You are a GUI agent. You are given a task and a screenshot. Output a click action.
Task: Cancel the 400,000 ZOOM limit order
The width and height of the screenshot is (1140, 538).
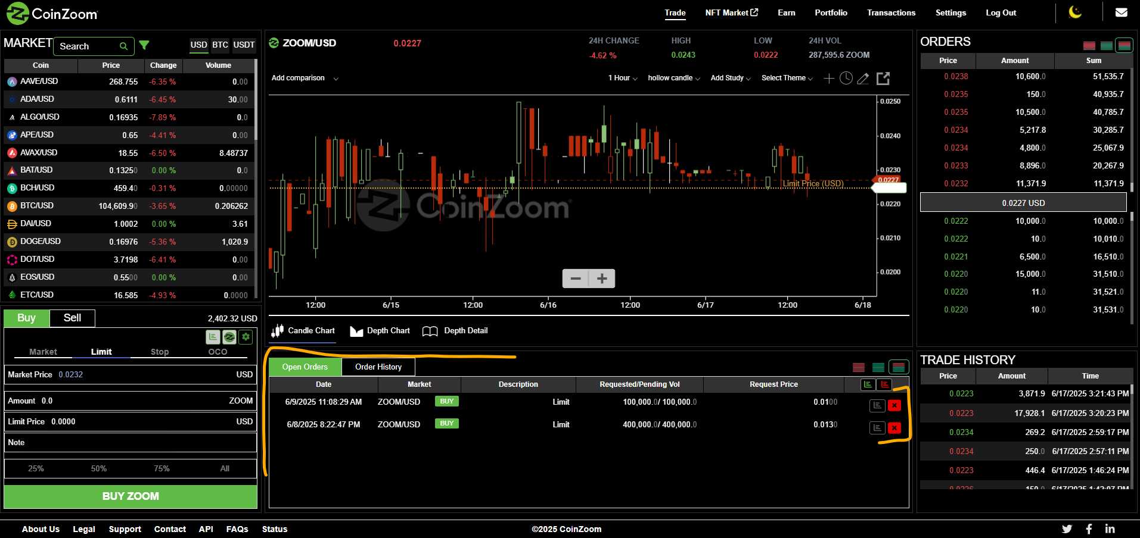[x=894, y=428]
